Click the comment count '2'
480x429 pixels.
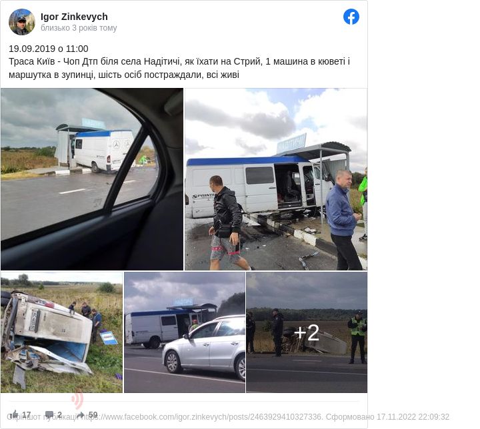pos(59,415)
